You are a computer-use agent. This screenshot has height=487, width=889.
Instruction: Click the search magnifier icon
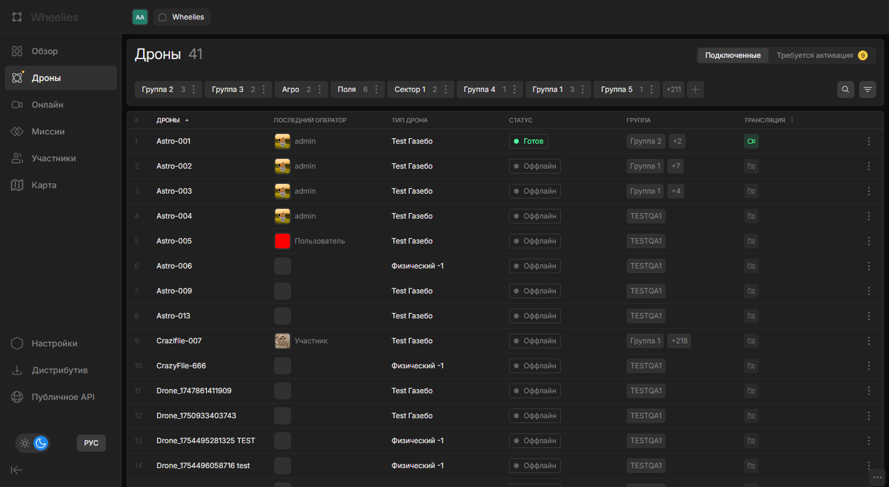[845, 89]
